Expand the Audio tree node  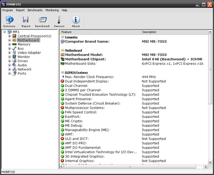click(9, 65)
